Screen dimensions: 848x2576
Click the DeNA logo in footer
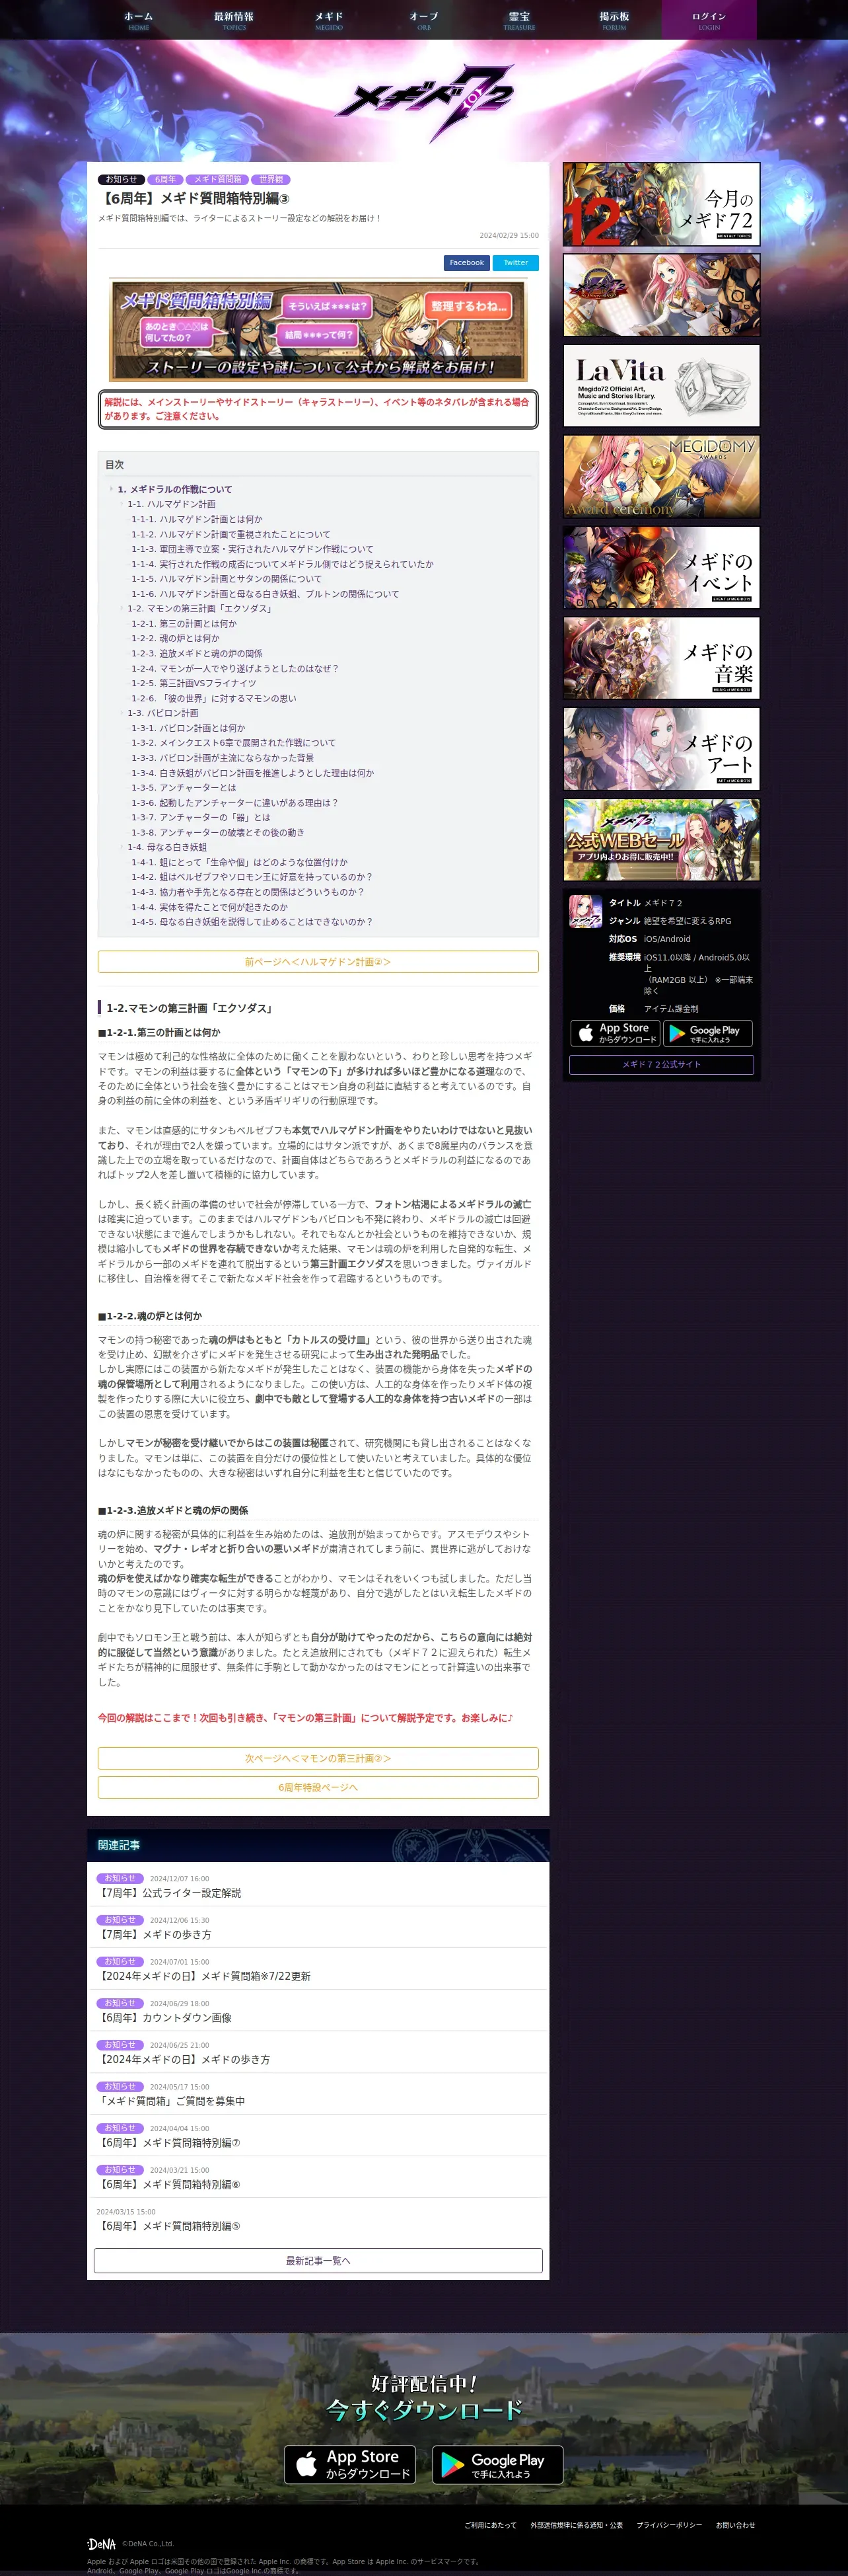click(x=101, y=2543)
